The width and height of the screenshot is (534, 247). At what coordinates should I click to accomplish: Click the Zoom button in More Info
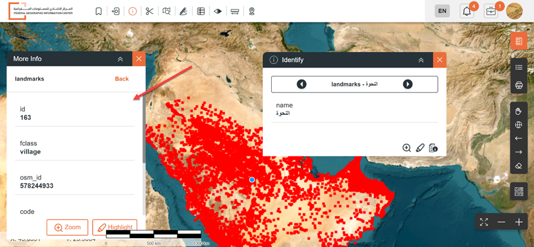pyautogui.click(x=68, y=227)
